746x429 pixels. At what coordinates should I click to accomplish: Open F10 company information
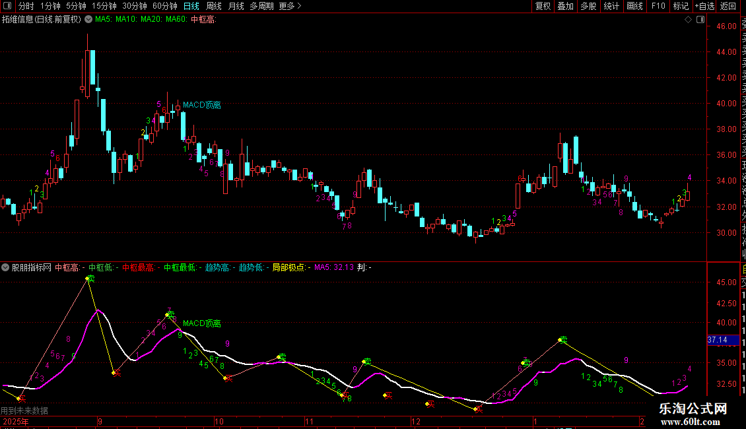point(658,6)
